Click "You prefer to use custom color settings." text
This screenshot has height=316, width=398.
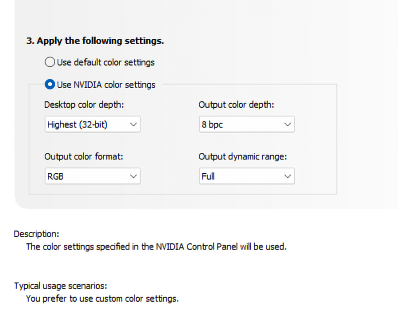(x=102, y=299)
